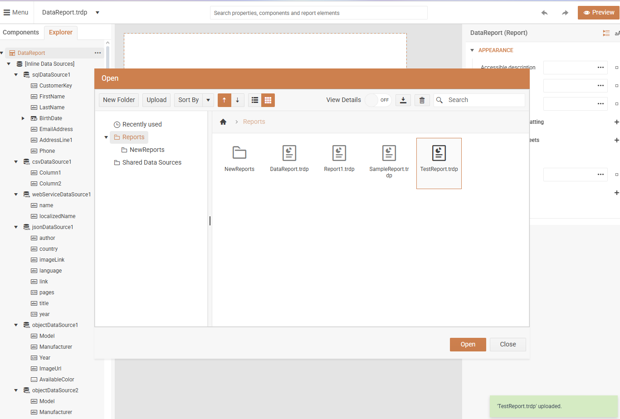The height and width of the screenshot is (419, 620).
Task: Click the file Search input field
Action: (x=484, y=100)
